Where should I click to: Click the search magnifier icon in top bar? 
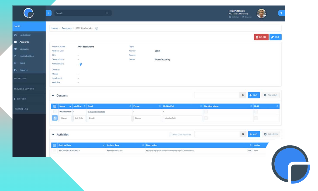point(107,13)
